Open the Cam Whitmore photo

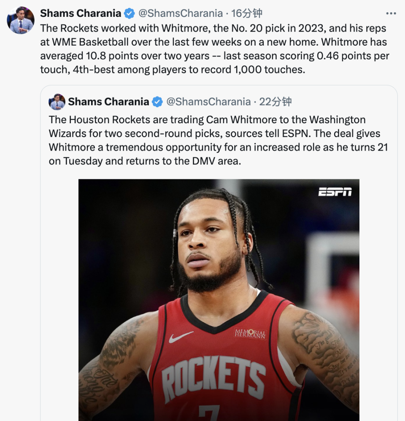tap(219, 300)
